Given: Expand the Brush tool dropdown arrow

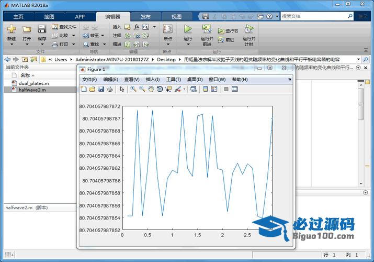Looking at the screenshot, I should pyautogui.click(x=184, y=90).
